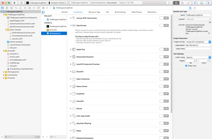Go back in editor history

click(47, 8)
